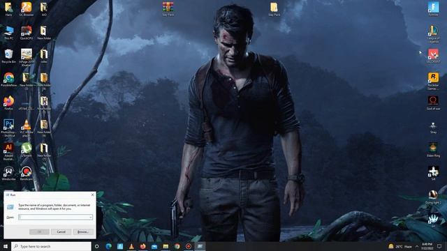The image size is (447, 251).
Task: Launch God of War desktop icon
Action: tap(433, 102)
